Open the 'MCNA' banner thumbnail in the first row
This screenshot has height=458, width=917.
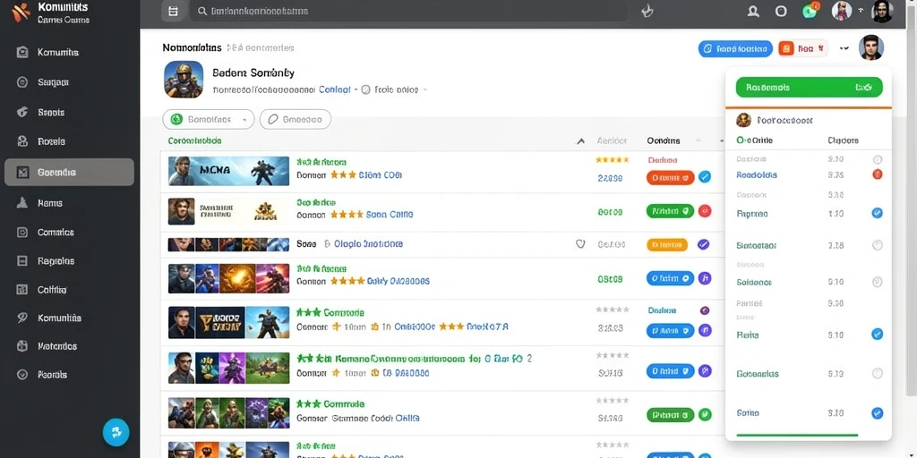tap(228, 171)
